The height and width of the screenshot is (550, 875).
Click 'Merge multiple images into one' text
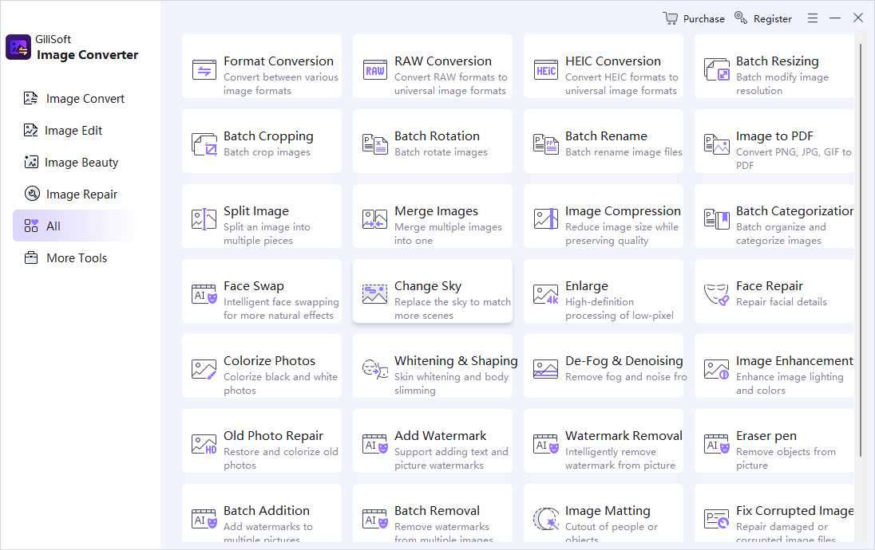pos(448,234)
